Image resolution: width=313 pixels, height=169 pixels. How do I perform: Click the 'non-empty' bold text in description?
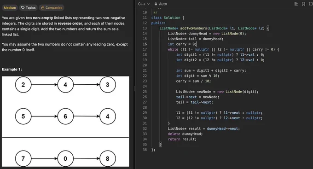pos(43,18)
